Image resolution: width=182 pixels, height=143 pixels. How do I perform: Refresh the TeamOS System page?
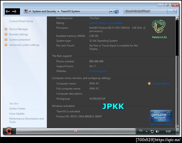click(x=116, y=12)
